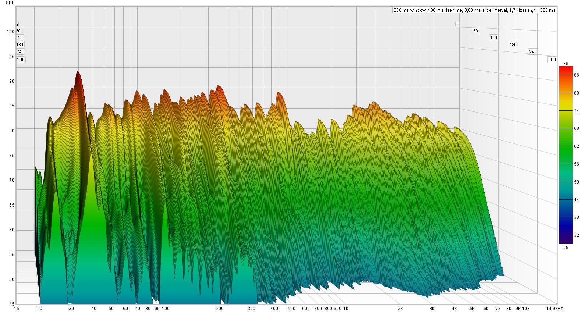
Task: Click the tallest red peak in the waterfall
Action: 78,74
